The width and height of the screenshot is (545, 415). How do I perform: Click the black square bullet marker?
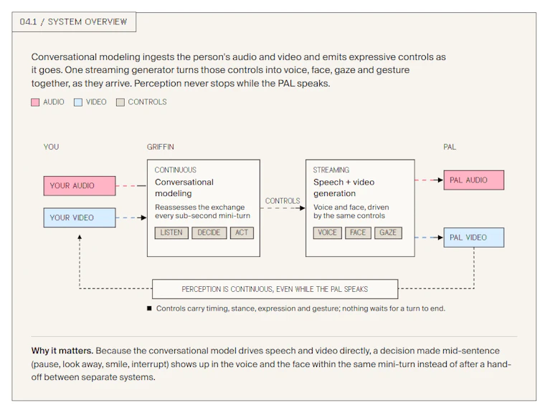tap(149, 308)
